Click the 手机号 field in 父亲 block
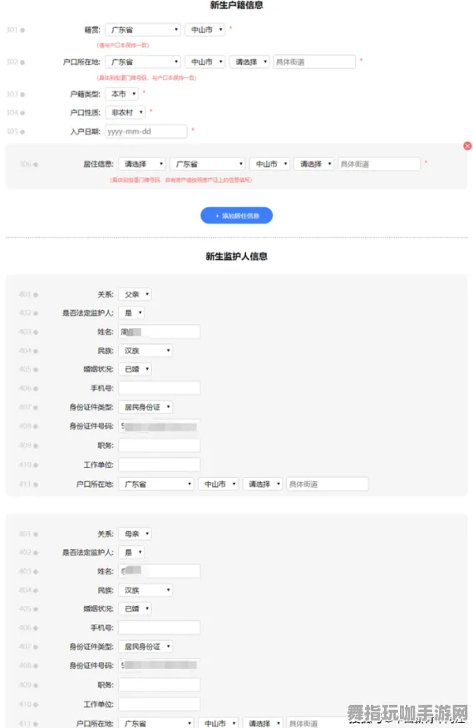The height and width of the screenshot is (728, 473). [160, 388]
